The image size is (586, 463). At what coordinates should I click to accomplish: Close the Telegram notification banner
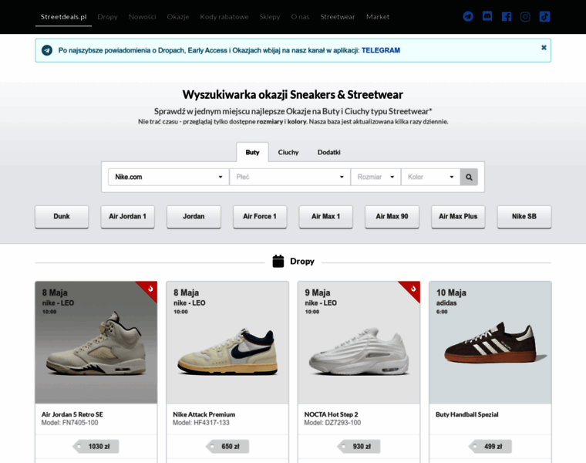544,48
